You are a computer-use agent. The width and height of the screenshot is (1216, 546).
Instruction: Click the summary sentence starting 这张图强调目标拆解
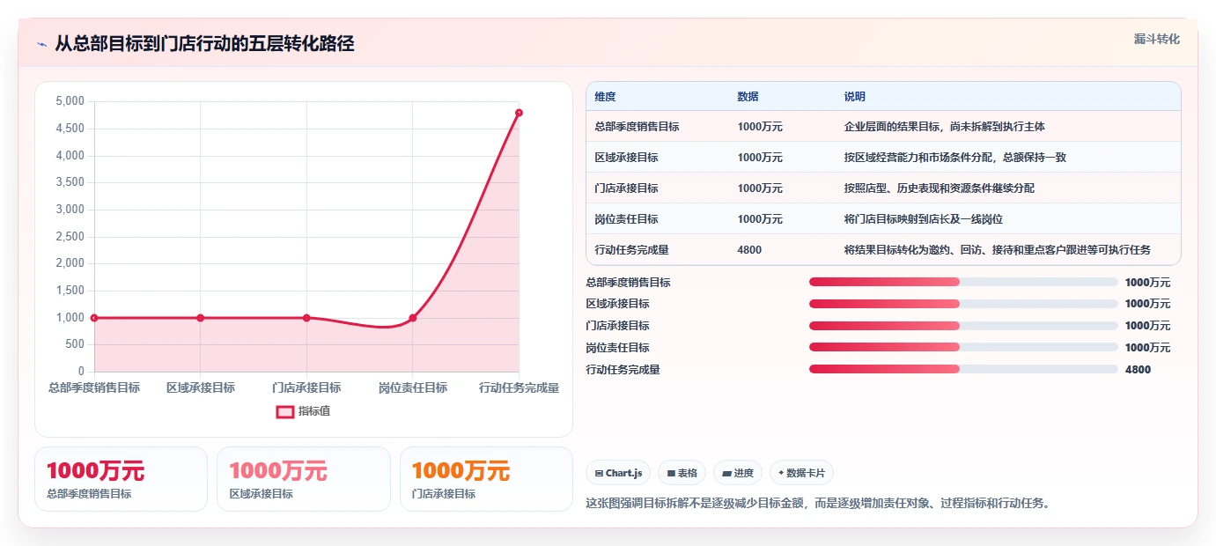[818, 504]
